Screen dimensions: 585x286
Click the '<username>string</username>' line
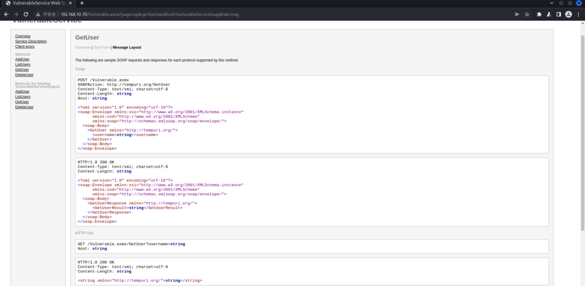click(x=125, y=134)
